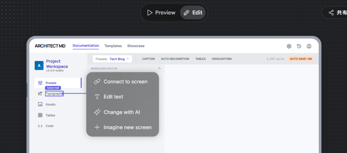
Task: Click the user account profile icon
Action: tap(309, 46)
